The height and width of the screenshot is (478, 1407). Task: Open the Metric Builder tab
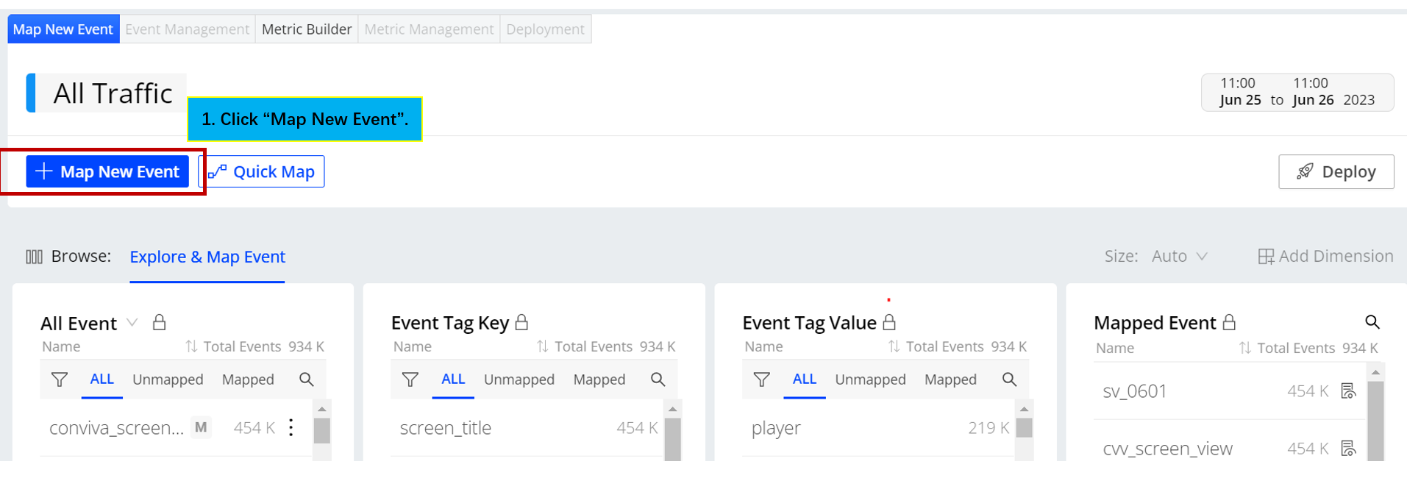[x=306, y=29]
